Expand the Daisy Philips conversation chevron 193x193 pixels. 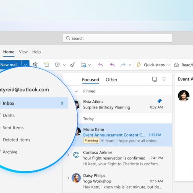click(68, 178)
